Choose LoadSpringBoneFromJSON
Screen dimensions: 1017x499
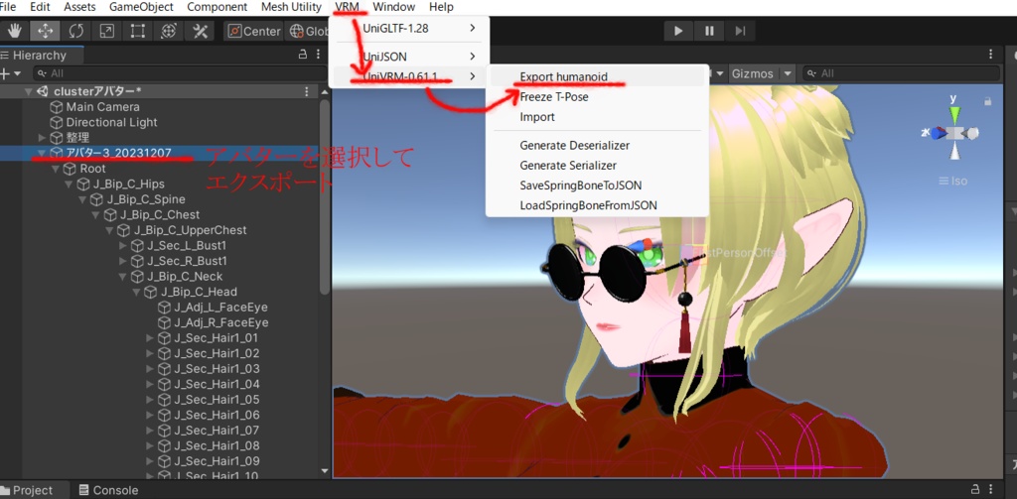[x=597, y=205]
